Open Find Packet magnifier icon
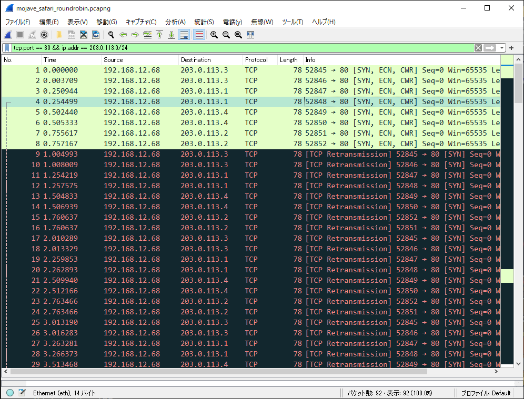The width and height of the screenshot is (524, 399). (x=111, y=35)
